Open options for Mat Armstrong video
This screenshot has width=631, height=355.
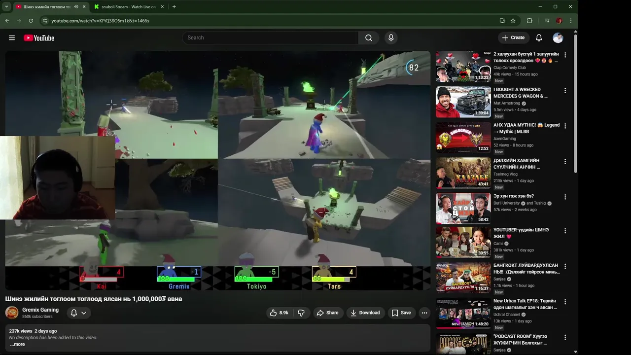tap(565, 91)
